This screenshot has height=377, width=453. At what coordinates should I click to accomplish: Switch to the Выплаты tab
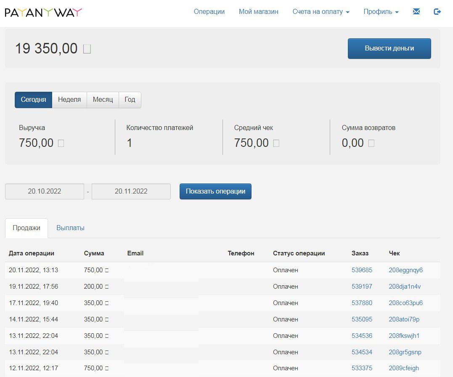70,228
